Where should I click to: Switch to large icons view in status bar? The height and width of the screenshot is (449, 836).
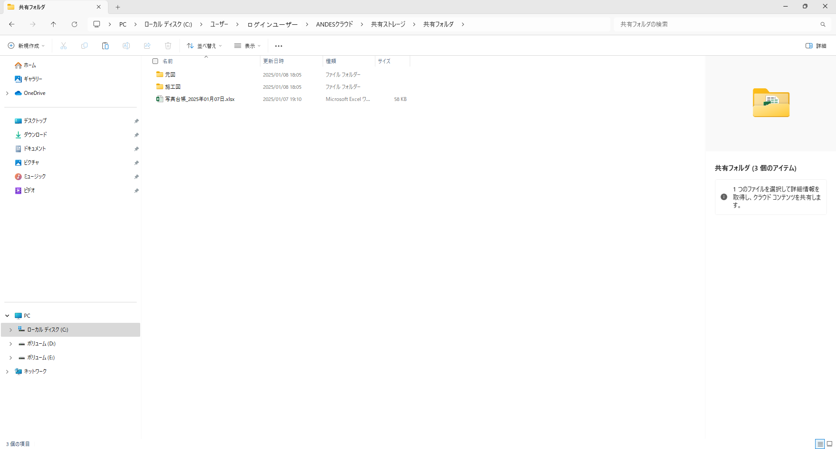point(829,444)
